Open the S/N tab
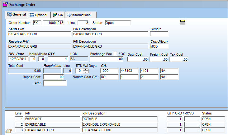 click(x=58, y=15)
